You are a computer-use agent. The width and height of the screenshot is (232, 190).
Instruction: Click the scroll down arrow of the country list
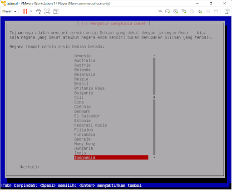(x=154, y=157)
